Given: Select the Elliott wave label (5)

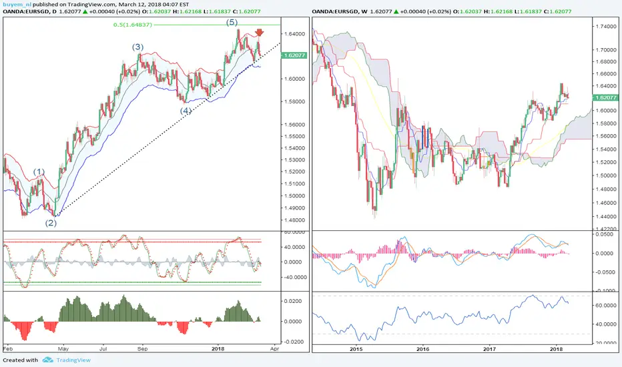Looking at the screenshot, I should tap(232, 22).
